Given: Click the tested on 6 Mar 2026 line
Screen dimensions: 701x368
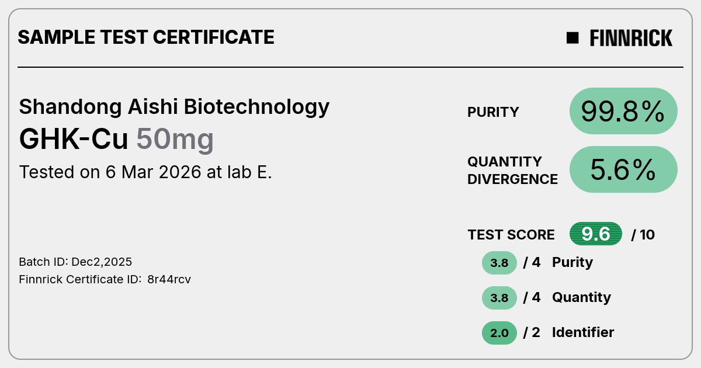Looking at the screenshot, I should pos(145,172).
